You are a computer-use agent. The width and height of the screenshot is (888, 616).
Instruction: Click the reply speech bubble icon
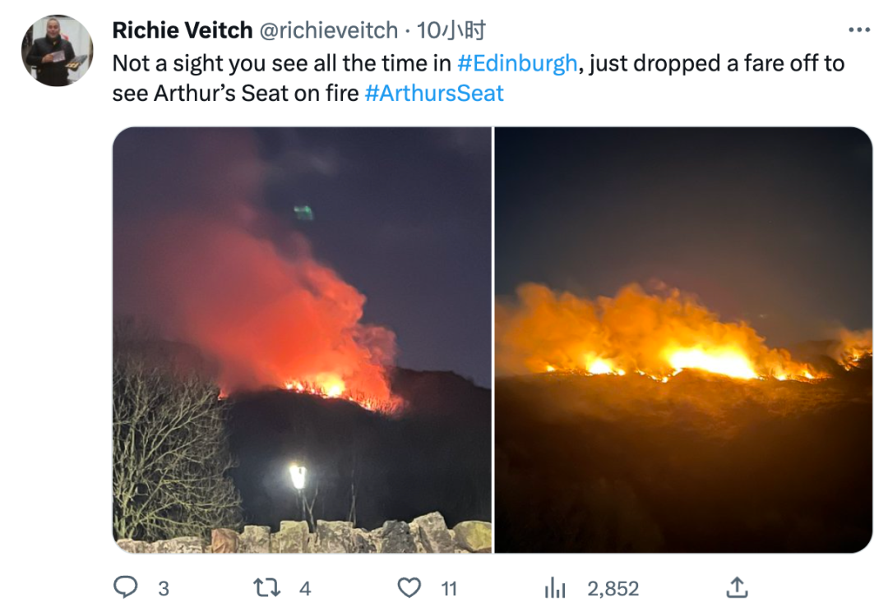coord(125,588)
